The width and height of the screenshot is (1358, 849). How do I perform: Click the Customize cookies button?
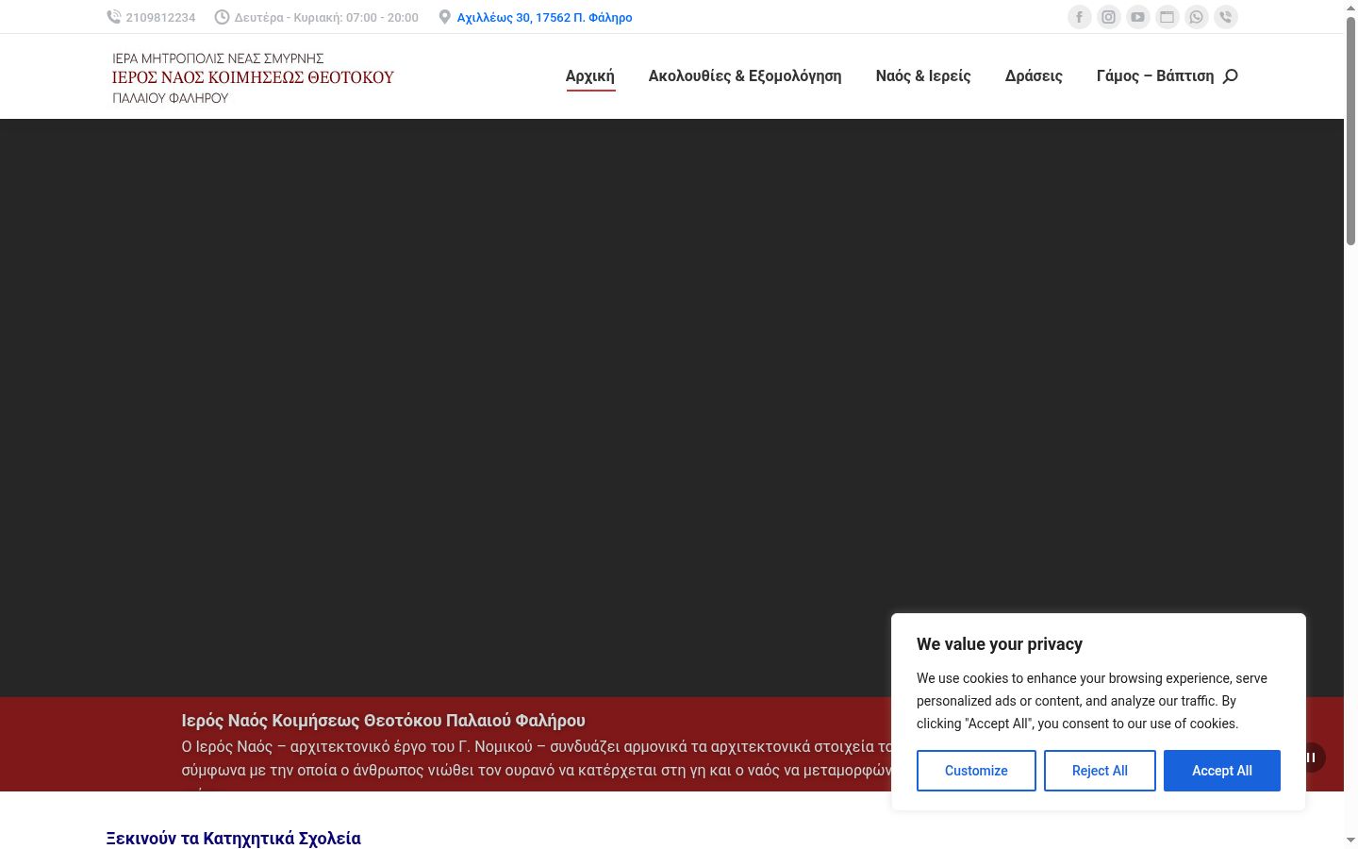976,771
